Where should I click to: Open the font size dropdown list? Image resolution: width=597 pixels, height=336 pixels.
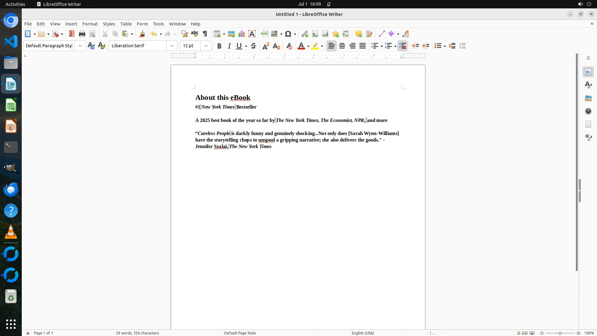[206, 46]
